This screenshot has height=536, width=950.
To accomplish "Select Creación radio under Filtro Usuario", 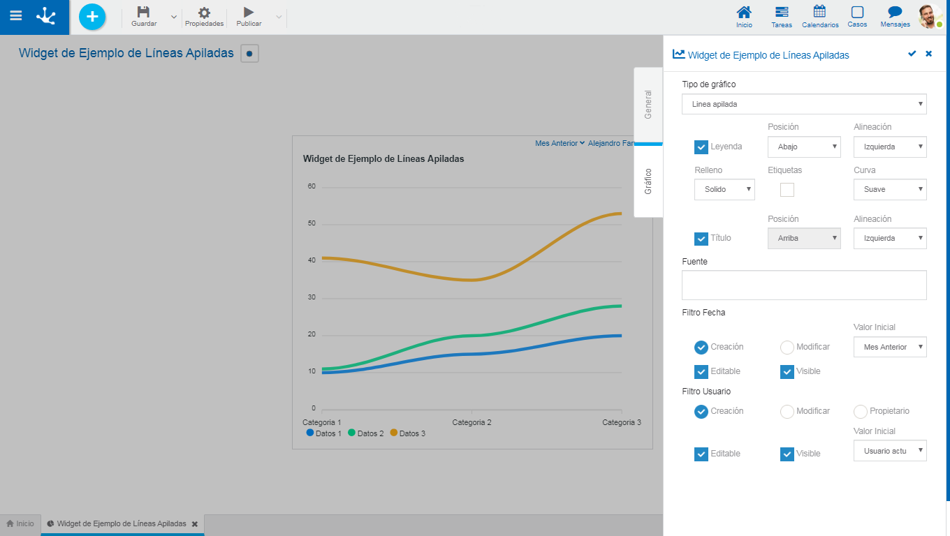I will pos(701,411).
